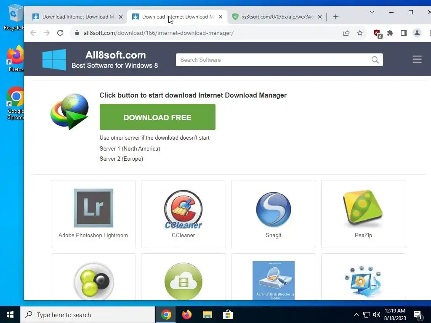The height and width of the screenshot is (323, 431).
Task: Focus the Search Software field
Action: point(279,60)
